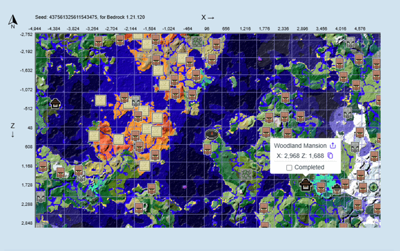Select the gray grid icon left of the popup

(x=247, y=174)
